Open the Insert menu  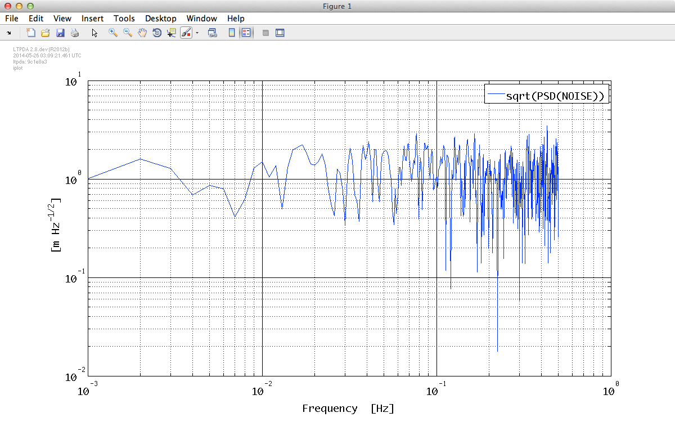[x=92, y=19]
